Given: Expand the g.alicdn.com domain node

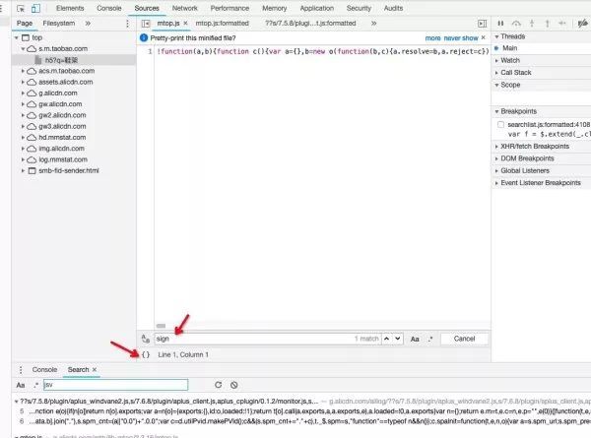Looking at the screenshot, I should [x=23, y=94].
